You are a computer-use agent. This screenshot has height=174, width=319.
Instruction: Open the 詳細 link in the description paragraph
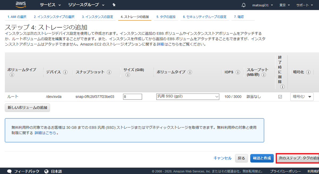tap(160, 44)
